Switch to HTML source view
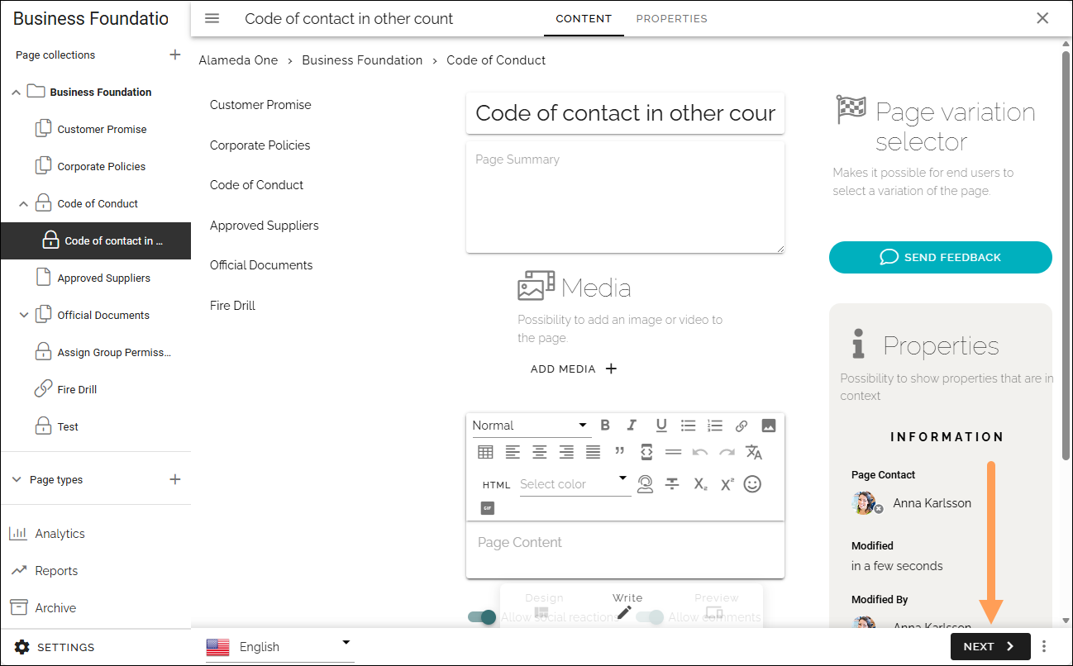 pos(496,485)
